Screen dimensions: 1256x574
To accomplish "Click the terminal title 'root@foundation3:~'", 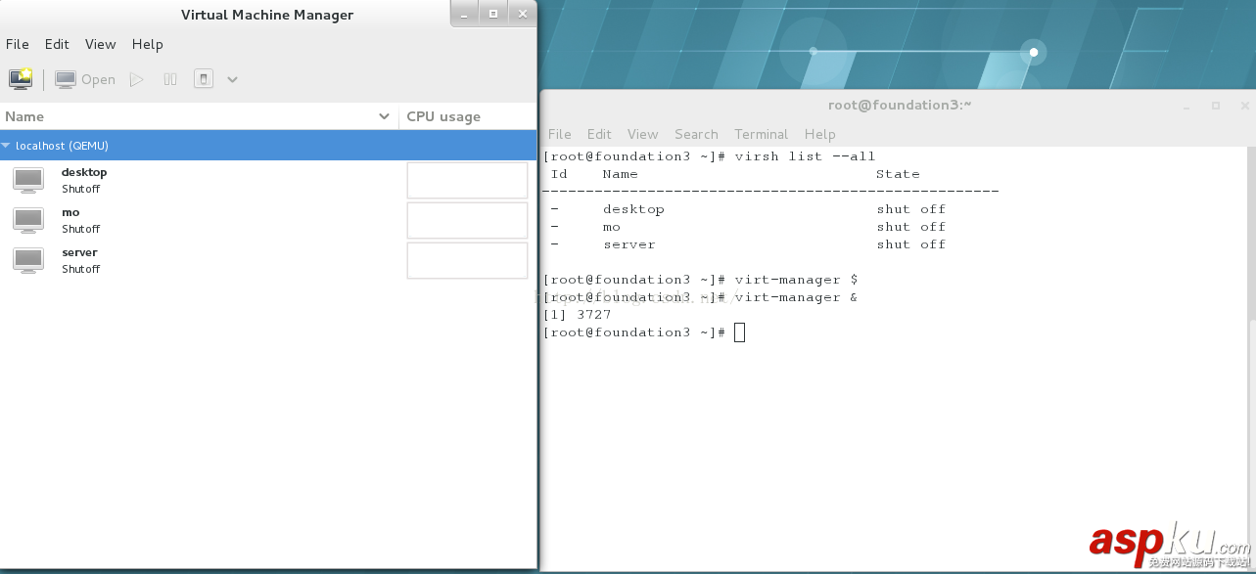I will [899, 105].
